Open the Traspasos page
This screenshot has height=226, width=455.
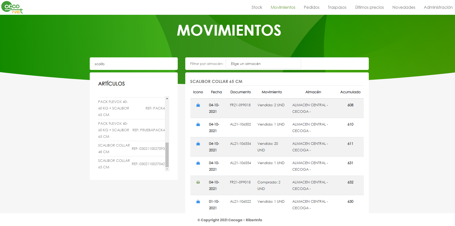(x=337, y=7)
